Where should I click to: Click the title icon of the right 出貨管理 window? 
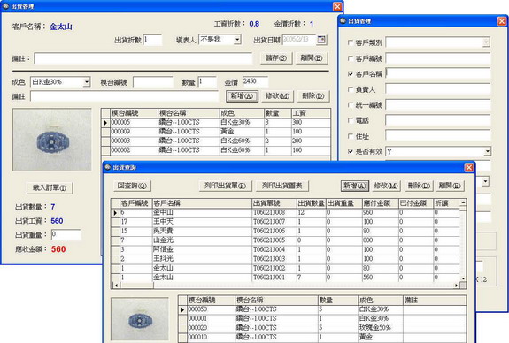coord(343,21)
